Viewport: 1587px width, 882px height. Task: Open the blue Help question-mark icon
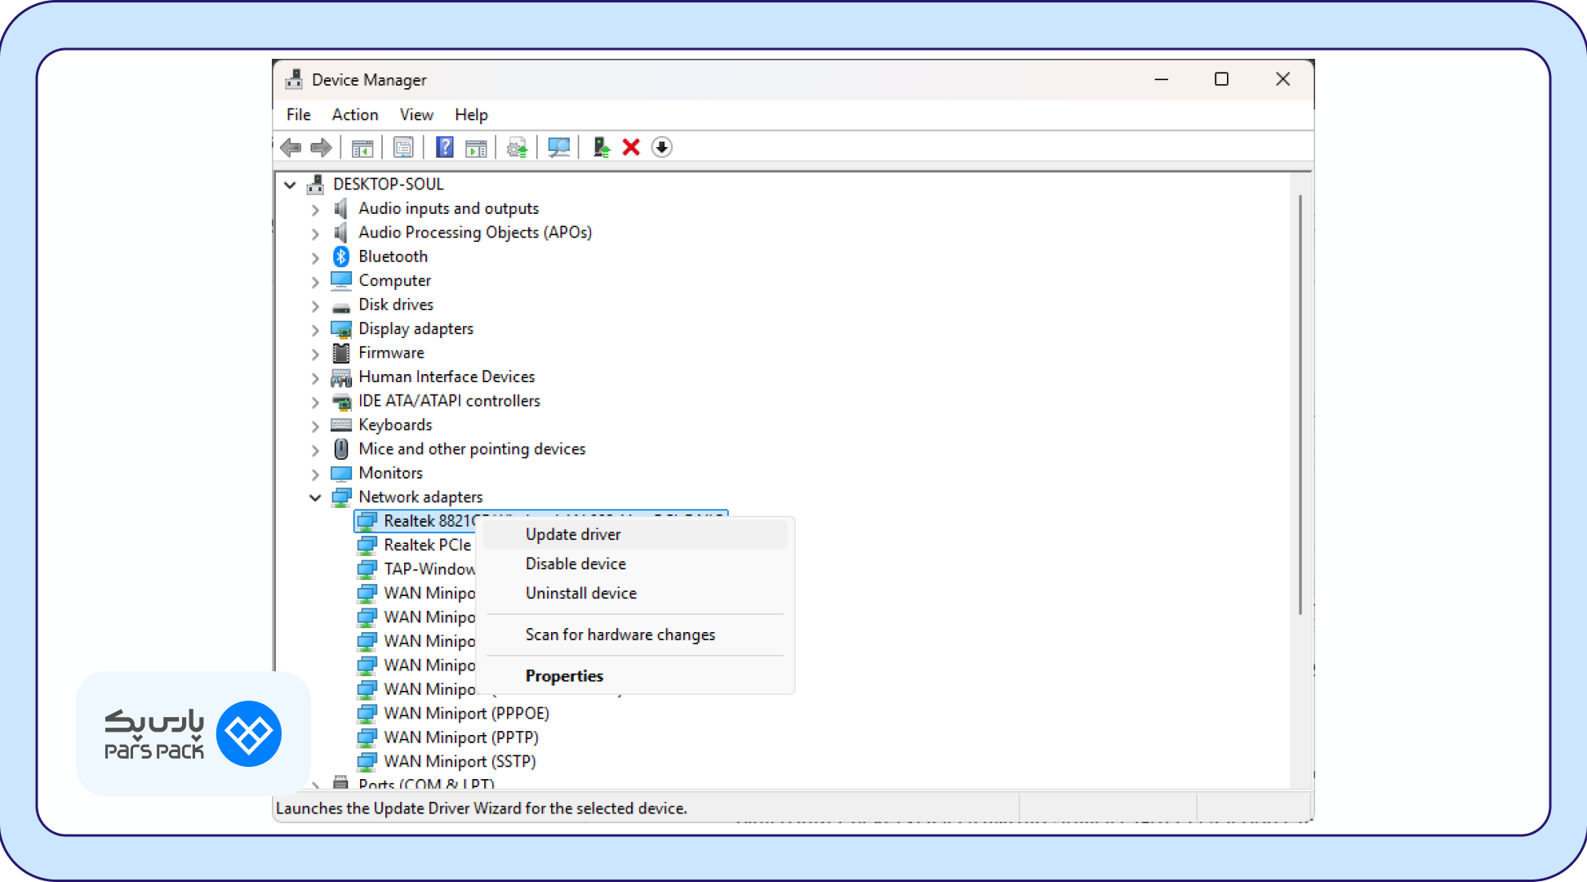tap(444, 148)
